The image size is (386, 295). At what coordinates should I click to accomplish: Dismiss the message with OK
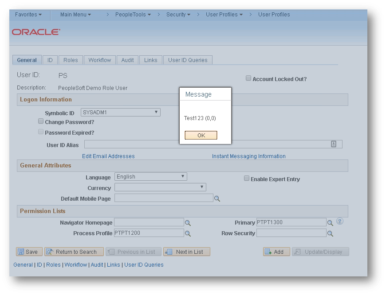pos(201,135)
